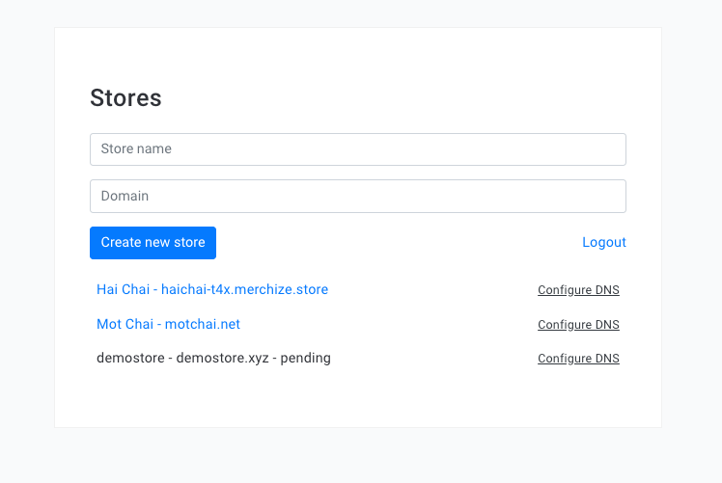Open the Mot Chai store link
Viewport: 722px width, 483px height.
169,324
